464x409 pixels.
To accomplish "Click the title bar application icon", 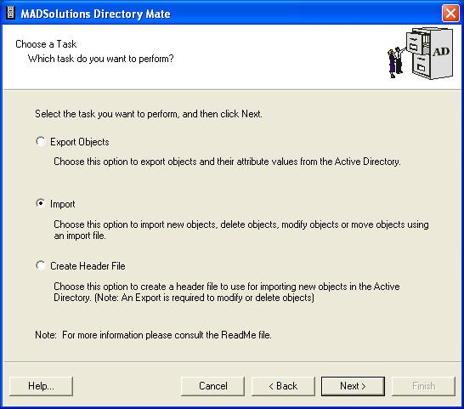I will [11, 13].
